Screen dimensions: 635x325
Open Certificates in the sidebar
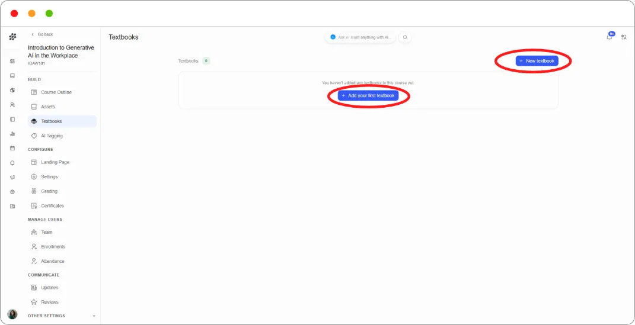pos(62,206)
